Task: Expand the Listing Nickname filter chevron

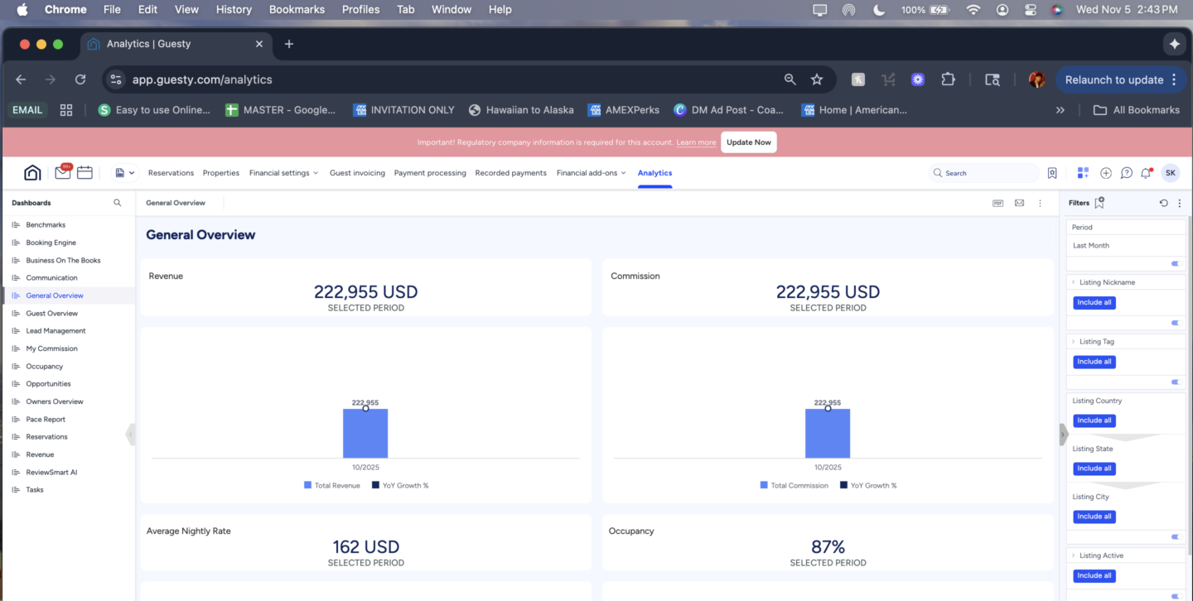Action: pyautogui.click(x=1074, y=282)
